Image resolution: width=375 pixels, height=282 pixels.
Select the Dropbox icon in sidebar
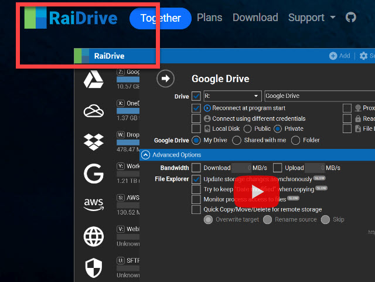(94, 142)
